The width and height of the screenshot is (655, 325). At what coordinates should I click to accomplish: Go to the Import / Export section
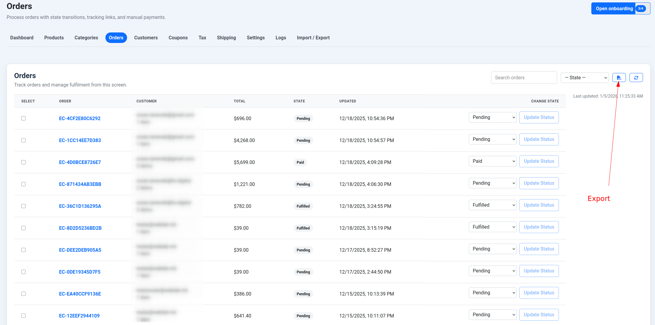pyautogui.click(x=313, y=38)
